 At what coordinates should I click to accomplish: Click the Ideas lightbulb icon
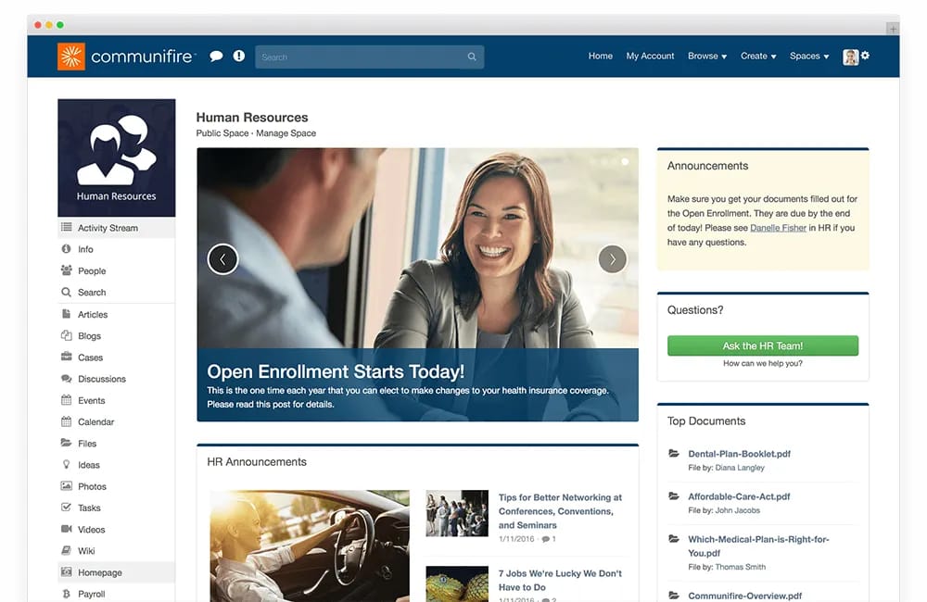(66, 464)
